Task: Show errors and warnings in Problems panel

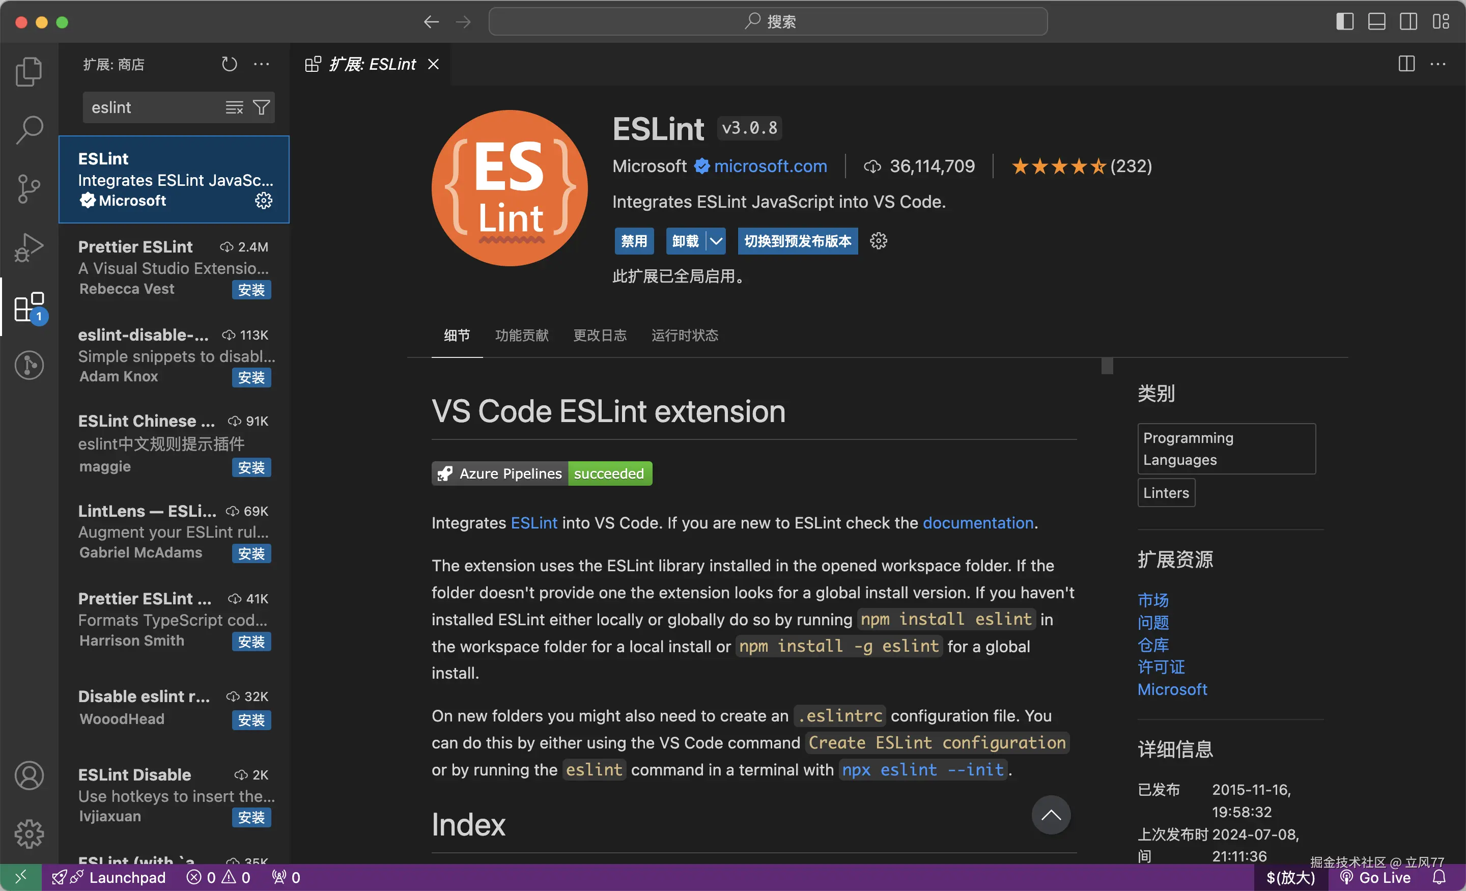Action: tap(218, 877)
